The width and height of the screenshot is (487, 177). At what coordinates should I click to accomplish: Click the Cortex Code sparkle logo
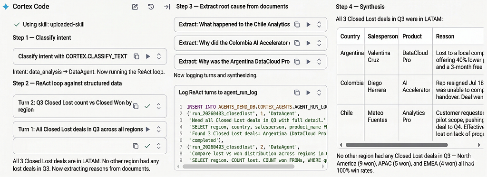(x=6, y=7)
